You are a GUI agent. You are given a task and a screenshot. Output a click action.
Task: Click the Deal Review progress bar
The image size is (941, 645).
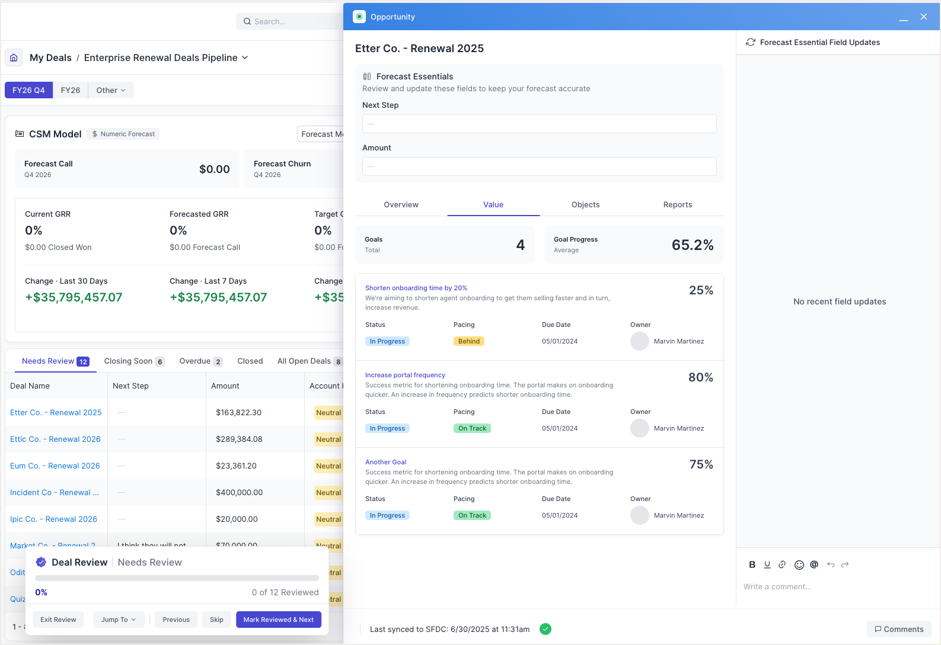pos(177,578)
